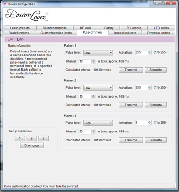This screenshot has height=192, width=179.
Task: Expand Pattern 2 pulse level dropdown
Action: click(x=98, y=88)
